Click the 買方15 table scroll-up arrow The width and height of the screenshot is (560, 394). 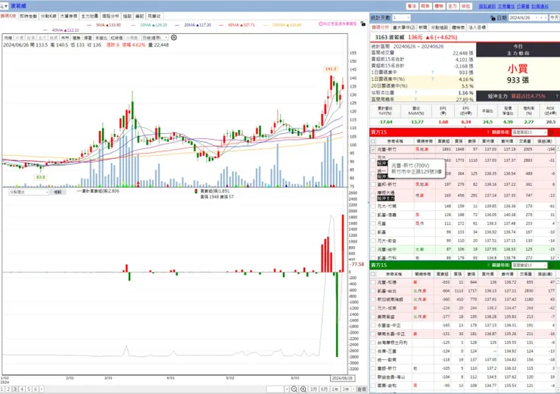pos(558,147)
